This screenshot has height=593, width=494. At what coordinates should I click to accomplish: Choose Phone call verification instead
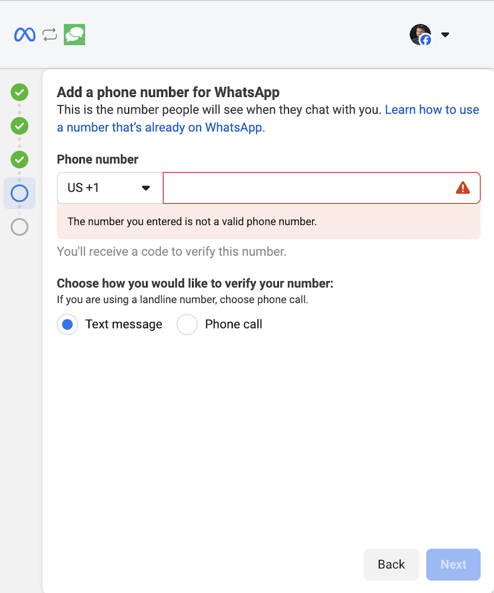point(187,324)
